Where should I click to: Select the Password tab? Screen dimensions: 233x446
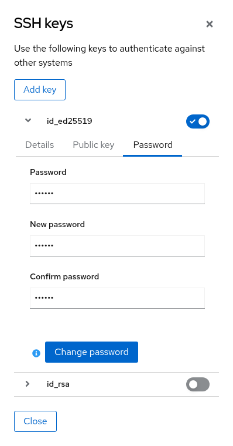tap(153, 145)
